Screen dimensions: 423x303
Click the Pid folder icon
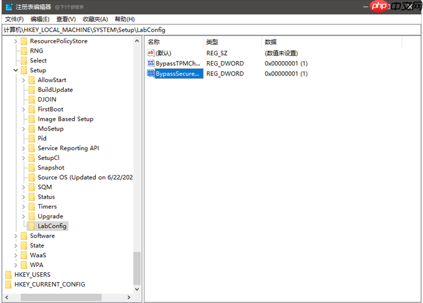pyautogui.click(x=32, y=138)
